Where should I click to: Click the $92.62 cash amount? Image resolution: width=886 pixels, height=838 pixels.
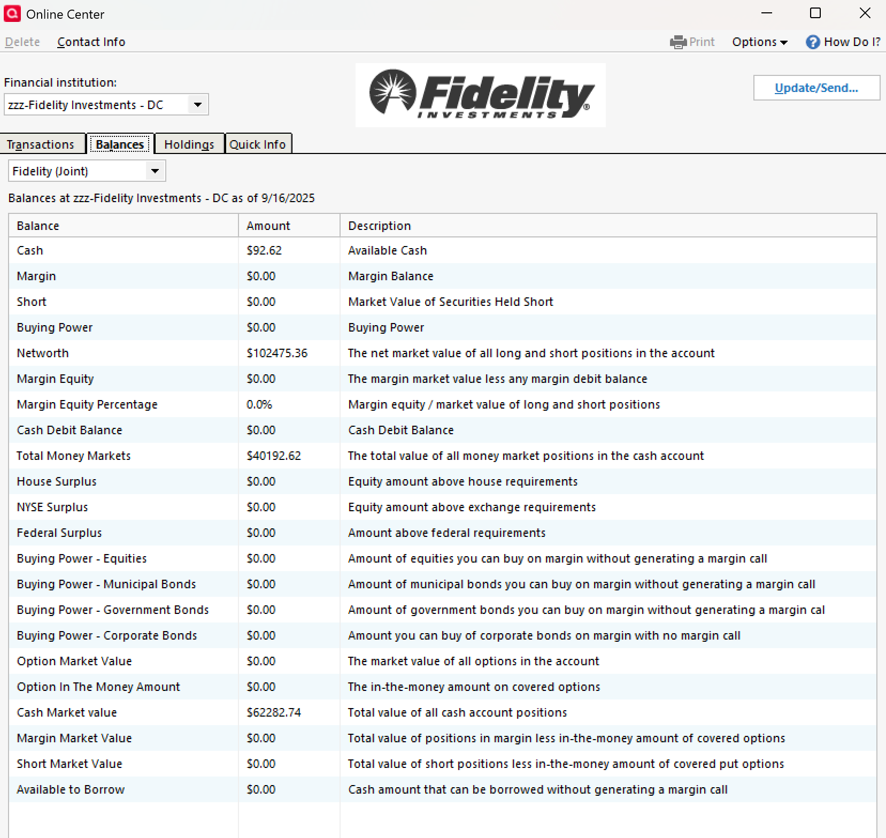tap(264, 250)
